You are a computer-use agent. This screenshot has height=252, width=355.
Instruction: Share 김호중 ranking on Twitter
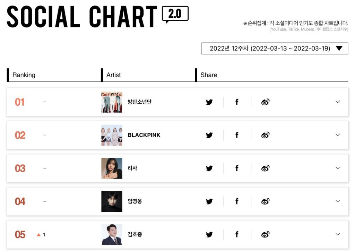pos(209,234)
